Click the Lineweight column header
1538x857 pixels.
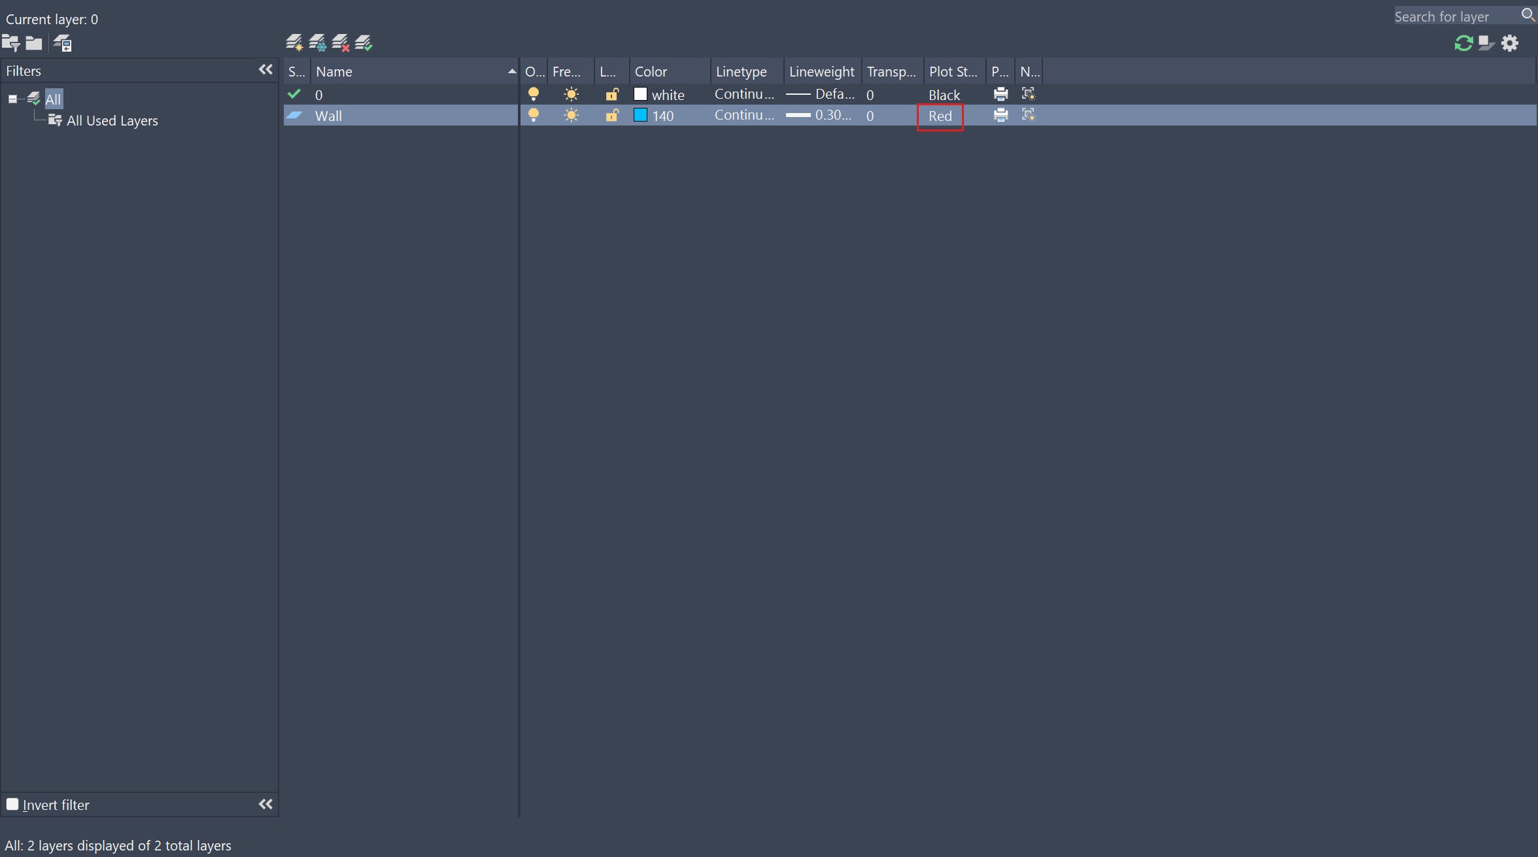coord(821,71)
